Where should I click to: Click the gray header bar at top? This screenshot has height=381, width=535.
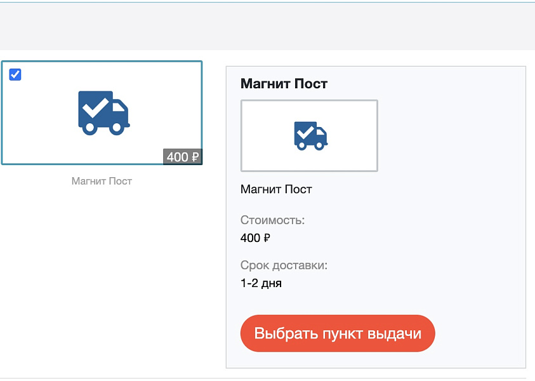click(267, 25)
